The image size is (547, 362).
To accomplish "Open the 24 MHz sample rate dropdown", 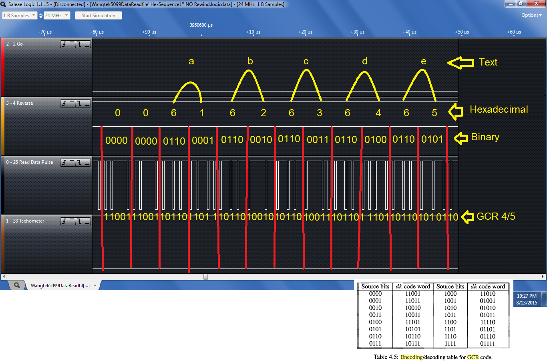I will click(57, 16).
